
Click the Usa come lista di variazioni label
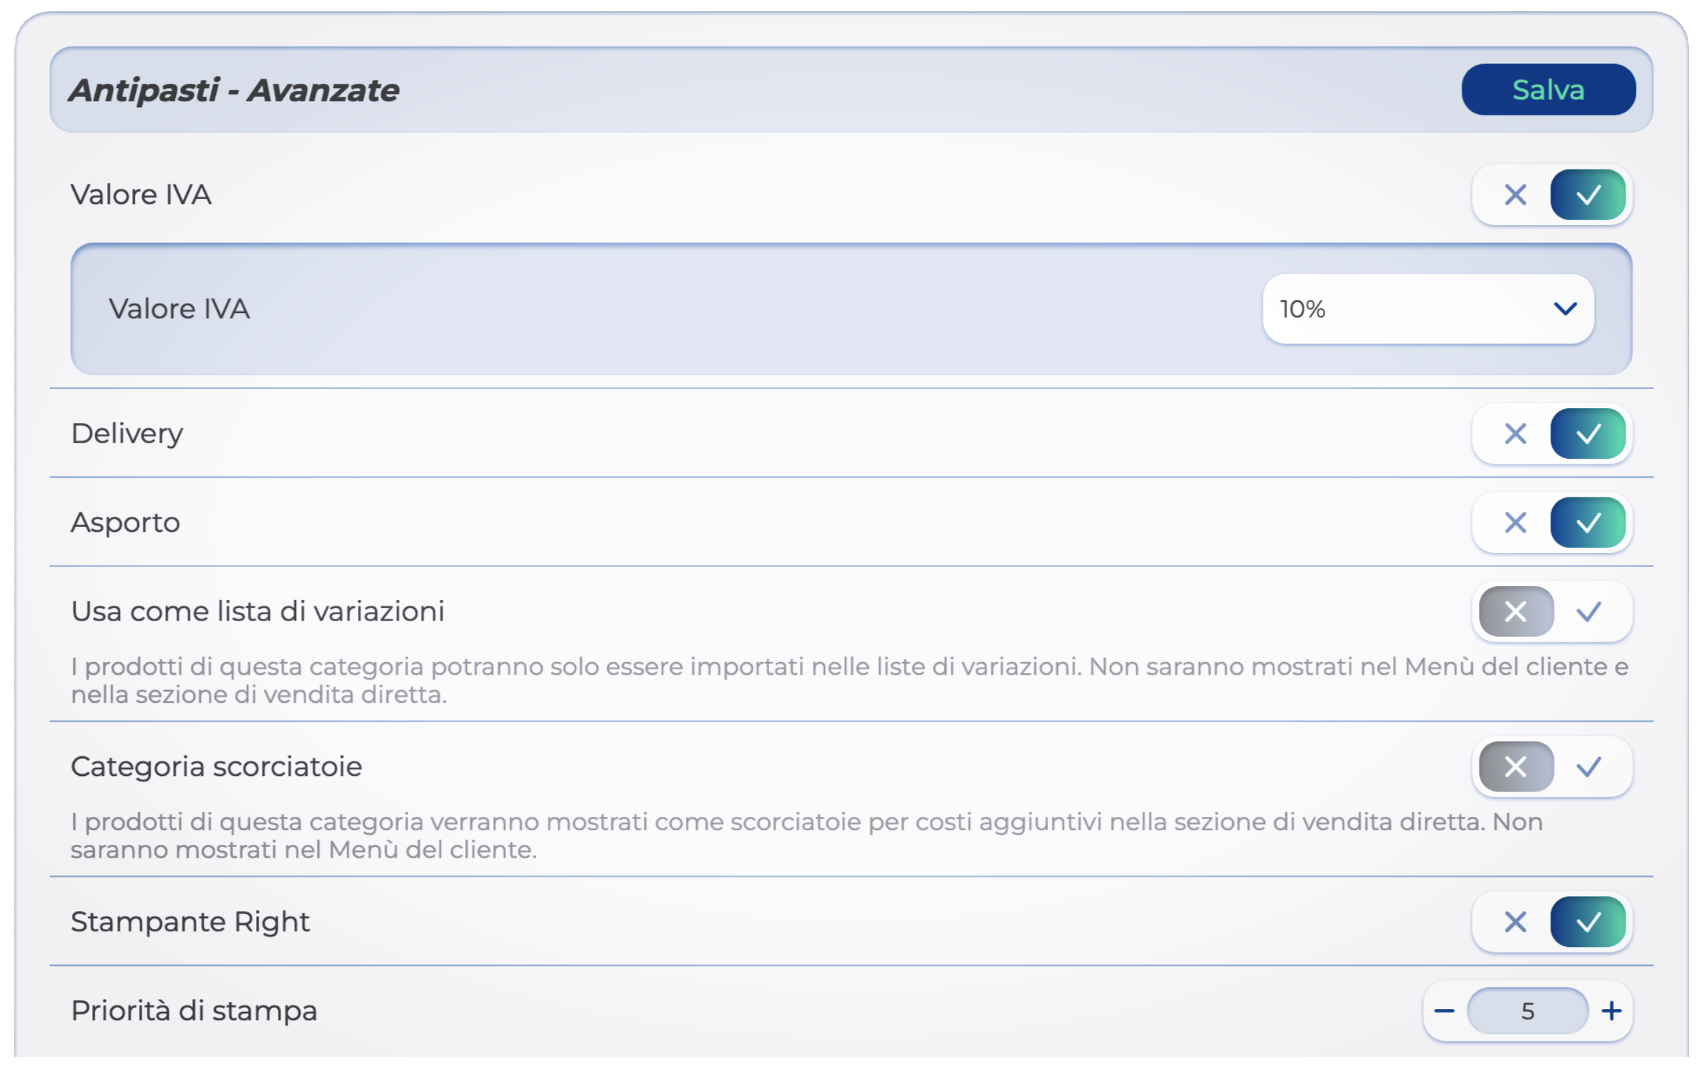(257, 611)
